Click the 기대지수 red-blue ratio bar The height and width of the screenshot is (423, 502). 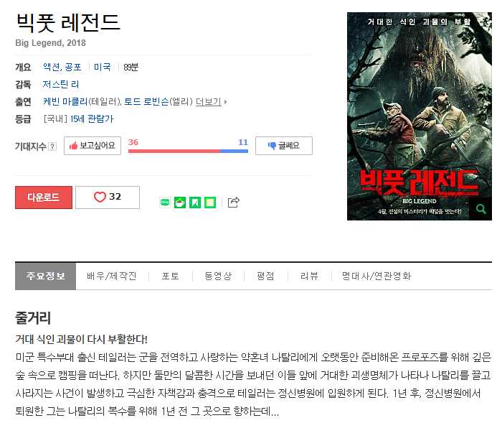click(188, 151)
